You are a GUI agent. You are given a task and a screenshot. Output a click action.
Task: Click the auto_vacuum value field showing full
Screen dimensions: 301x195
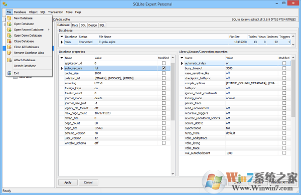click(125, 68)
